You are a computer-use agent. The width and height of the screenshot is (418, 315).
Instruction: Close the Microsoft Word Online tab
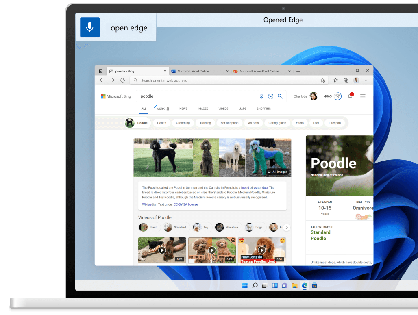click(x=227, y=71)
